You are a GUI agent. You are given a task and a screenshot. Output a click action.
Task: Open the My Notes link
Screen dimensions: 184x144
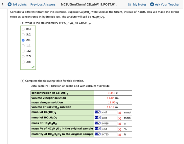pyautogui.click(x=140, y=5)
